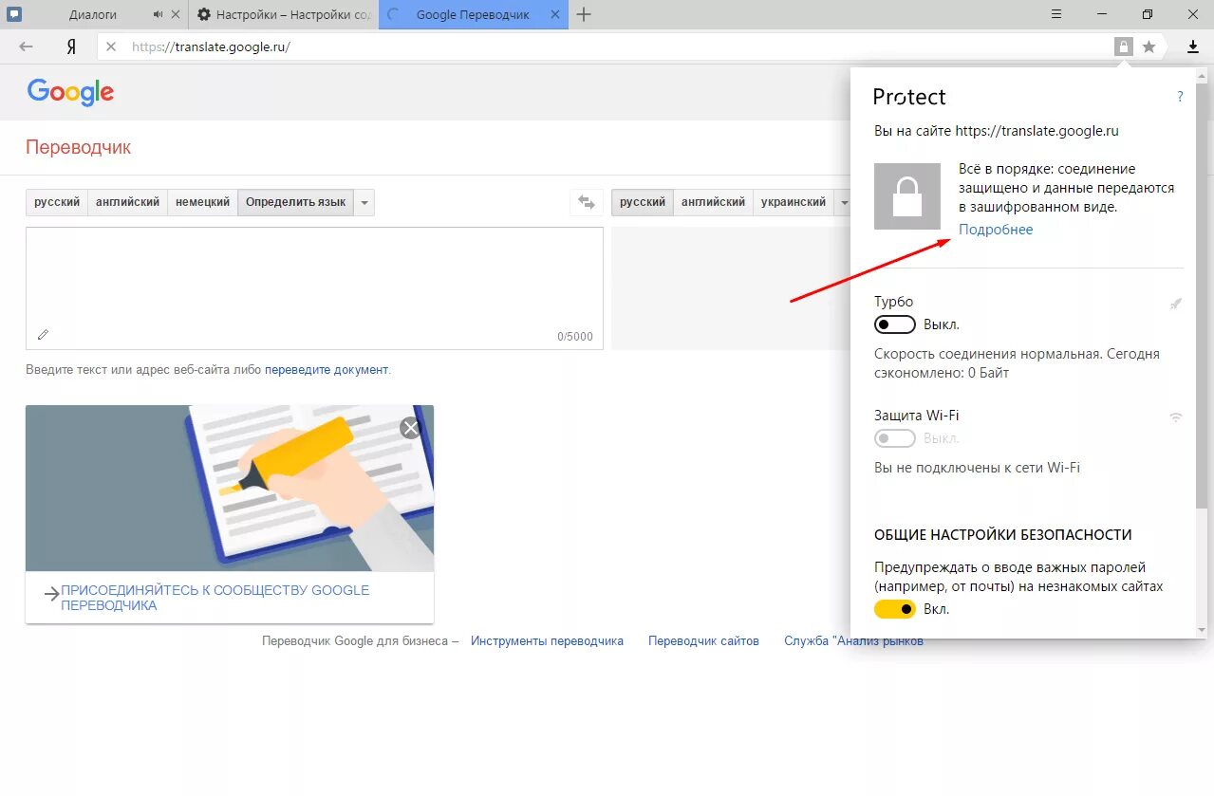Viewport: 1214px width, 796px height.
Task: Click the back navigation arrow
Action: point(26,46)
